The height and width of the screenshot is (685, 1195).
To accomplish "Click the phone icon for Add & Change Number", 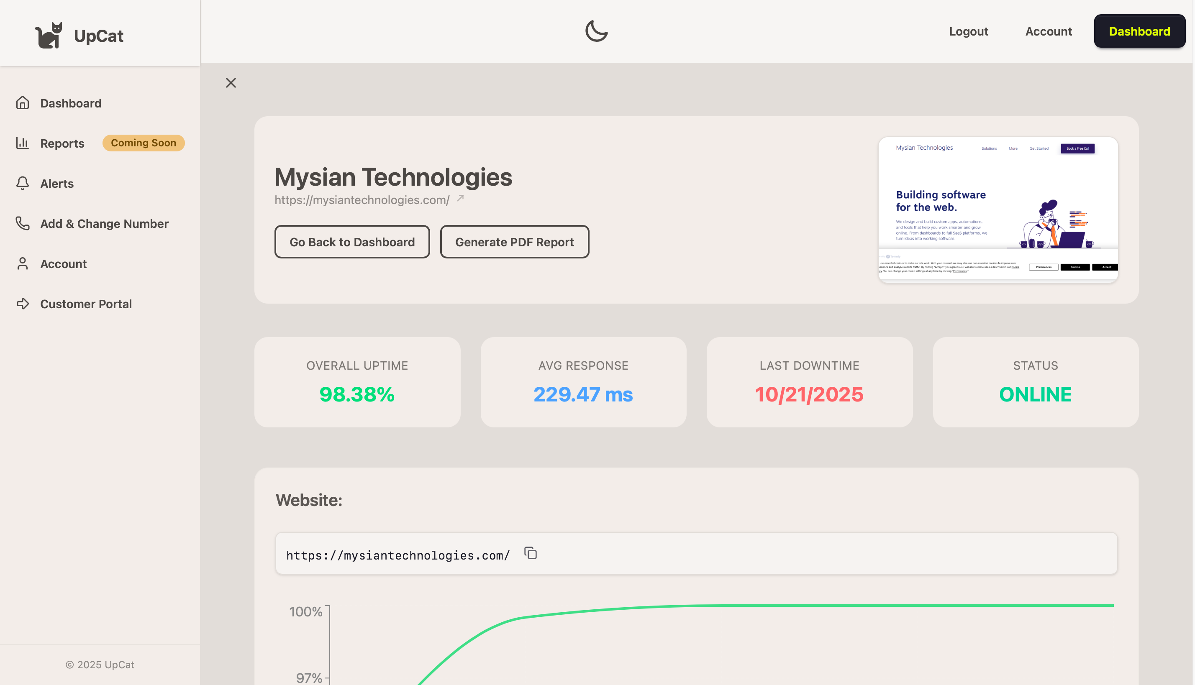I will click(x=23, y=223).
